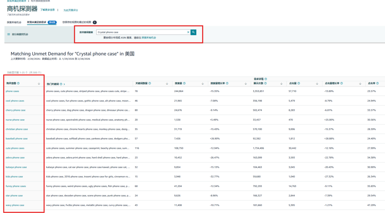This screenshot has width=385, height=213.
Task: Click help icon beside 搜索量 header
Action: [184, 83]
